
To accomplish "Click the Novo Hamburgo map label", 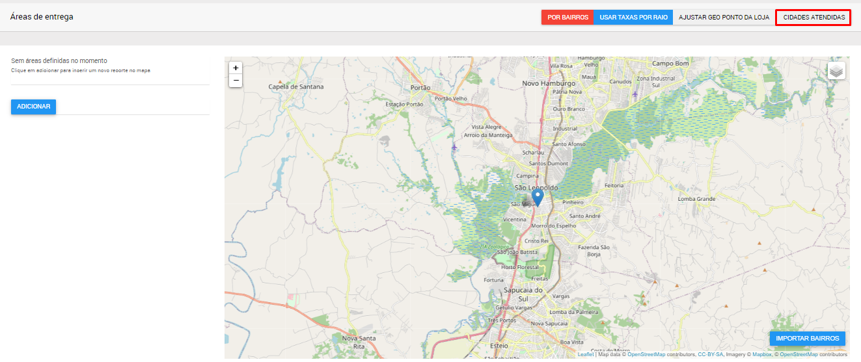I will click(549, 83).
